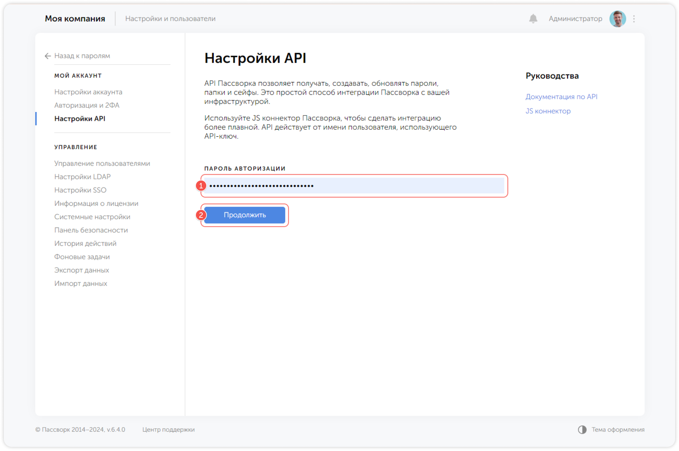The height and width of the screenshot is (451, 679).
Task: Open the three-dot menu next to avatar
Action: click(634, 19)
